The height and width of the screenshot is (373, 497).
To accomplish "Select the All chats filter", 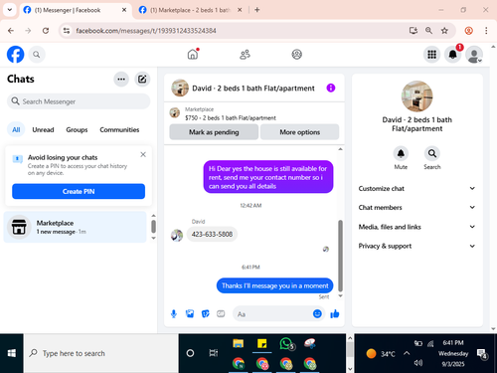I will pos(16,129).
